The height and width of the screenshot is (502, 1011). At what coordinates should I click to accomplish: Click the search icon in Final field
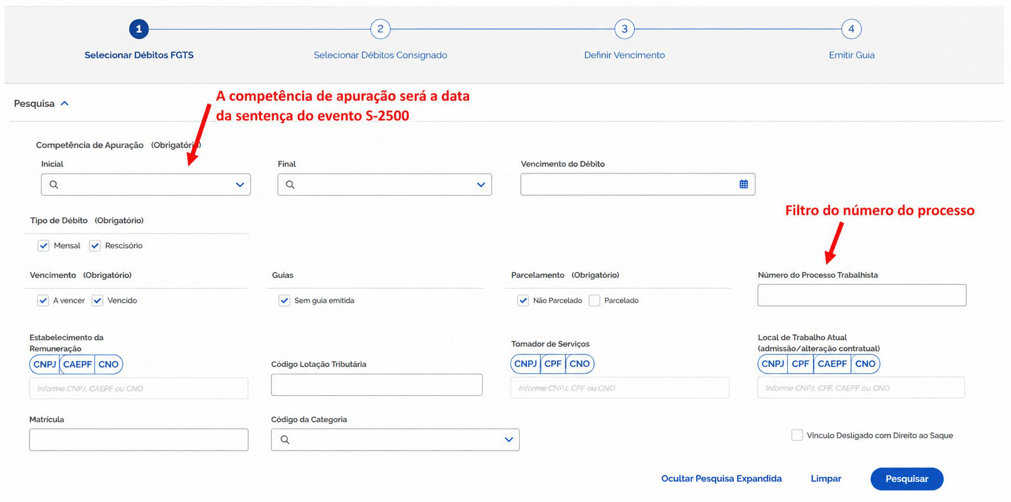(x=290, y=185)
